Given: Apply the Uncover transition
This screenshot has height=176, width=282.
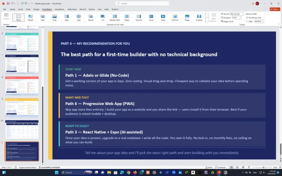Looking at the screenshot, I should pyautogui.click(x=139, y=17).
